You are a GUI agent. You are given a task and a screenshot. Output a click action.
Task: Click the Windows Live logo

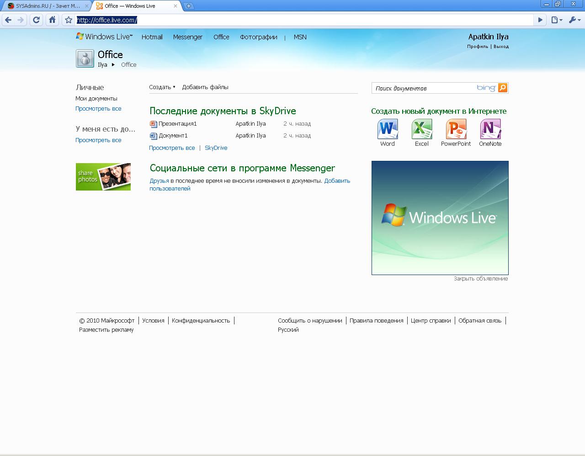[x=104, y=37]
